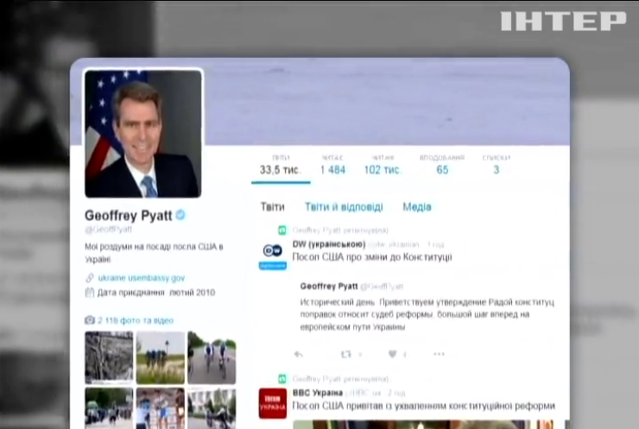Open DW (українською) account avatar
The height and width of the screenshot is (429, 639).
click(x=273, y=255)
